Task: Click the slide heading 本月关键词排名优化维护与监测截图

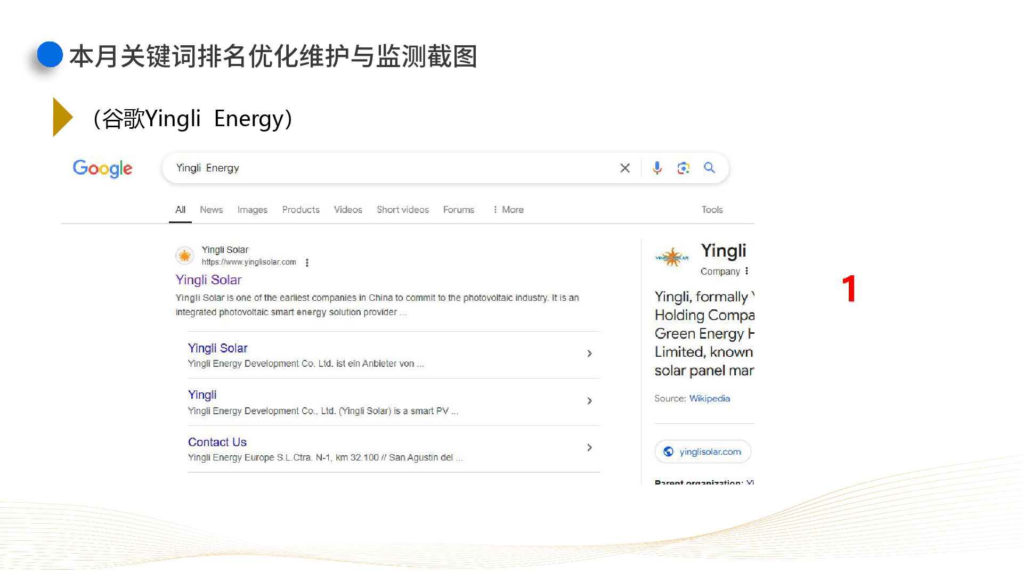Action: 273,56
